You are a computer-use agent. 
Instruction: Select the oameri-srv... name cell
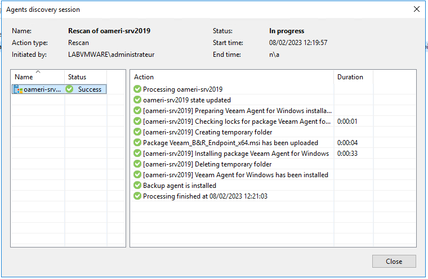pyautogui.click(x=38, y=89)
